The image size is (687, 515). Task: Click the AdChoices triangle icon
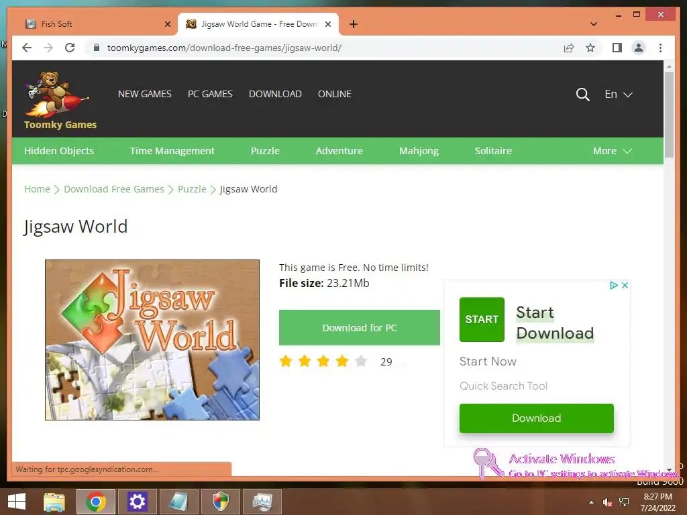tap(614, 285)
